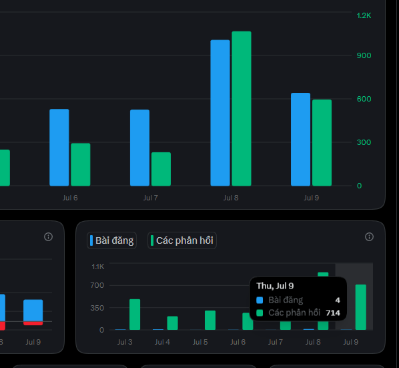Click the 350 axis value
The width and height of the screenshot is (399, 368).
point(97,308)
